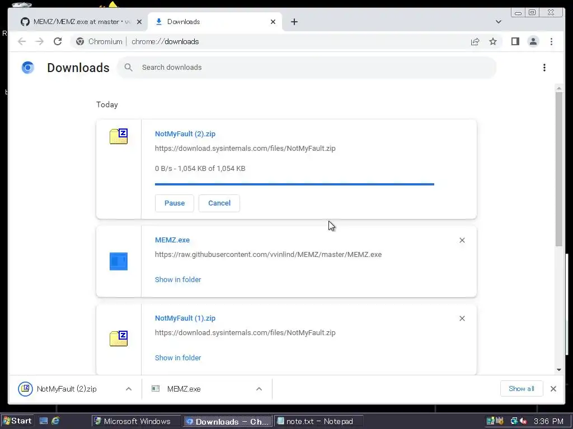Open the NotMyFault (2).zip file link
The width and height of the screenshot is (573, 429).
185,134
